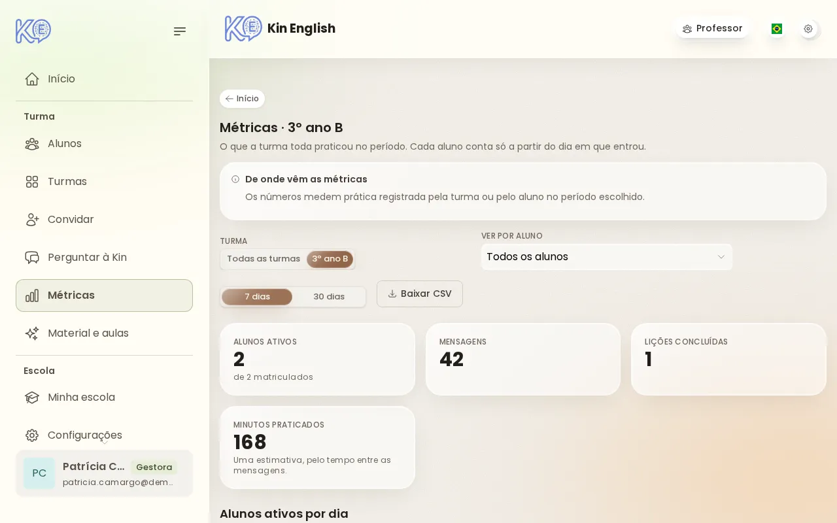Click the Lições concluídas card
Screen dimensions: 837x523
coord(728,360)
